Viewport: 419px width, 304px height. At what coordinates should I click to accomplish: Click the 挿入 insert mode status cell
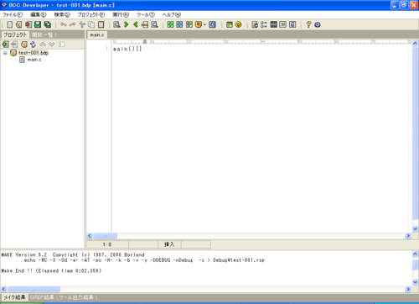[169, 244]
